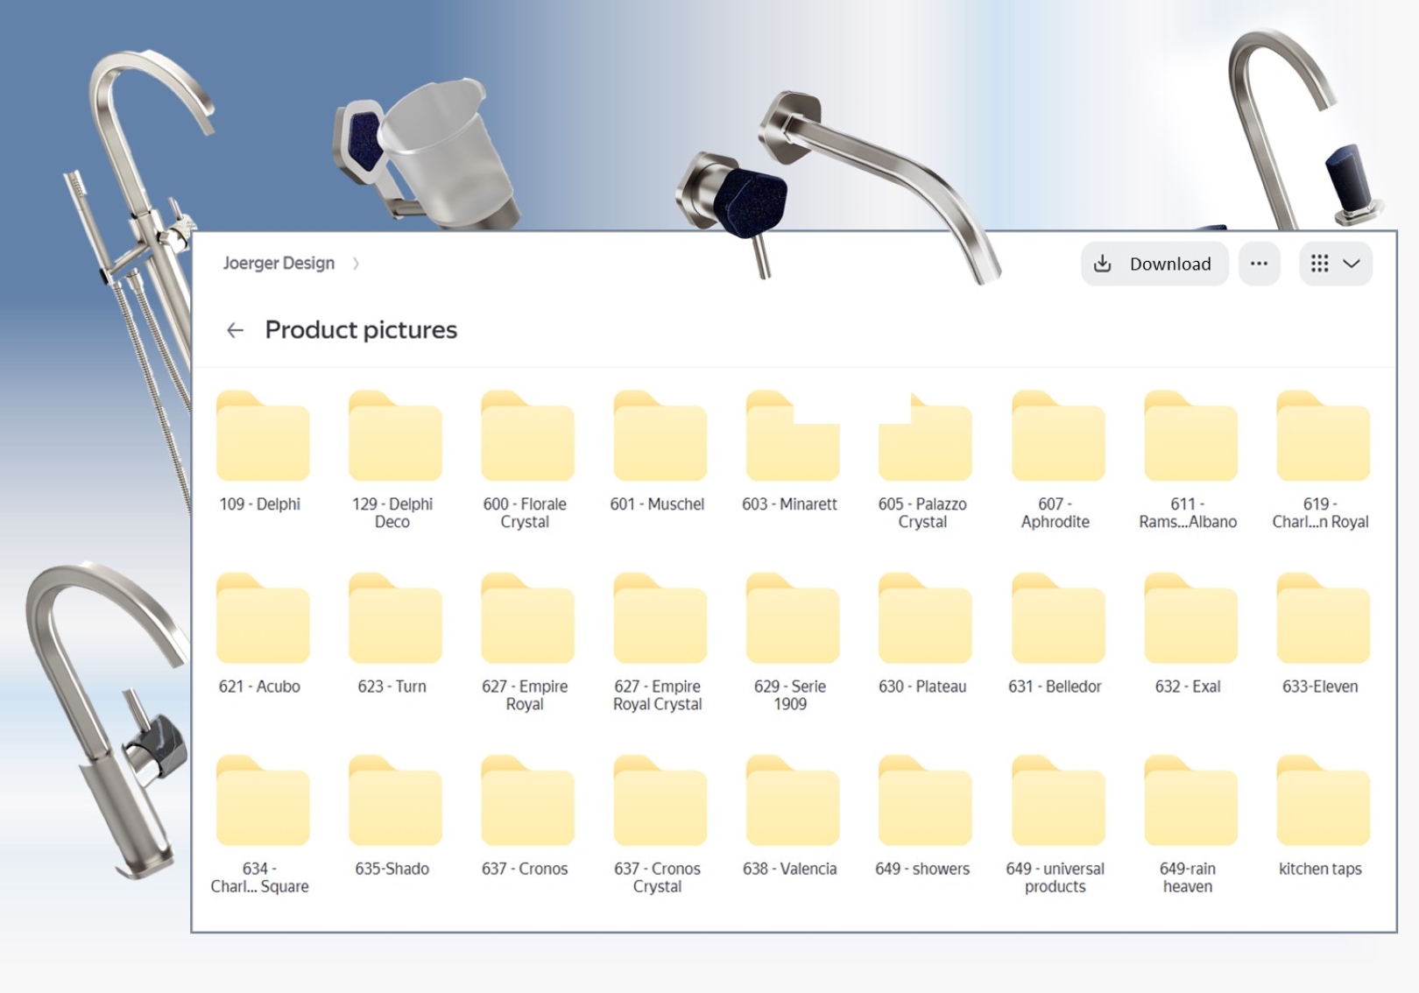Open the 633-Eleven folder
Image resolution: width=1419 pixels, height=993 pixels.
click(x=1322, y=620)
